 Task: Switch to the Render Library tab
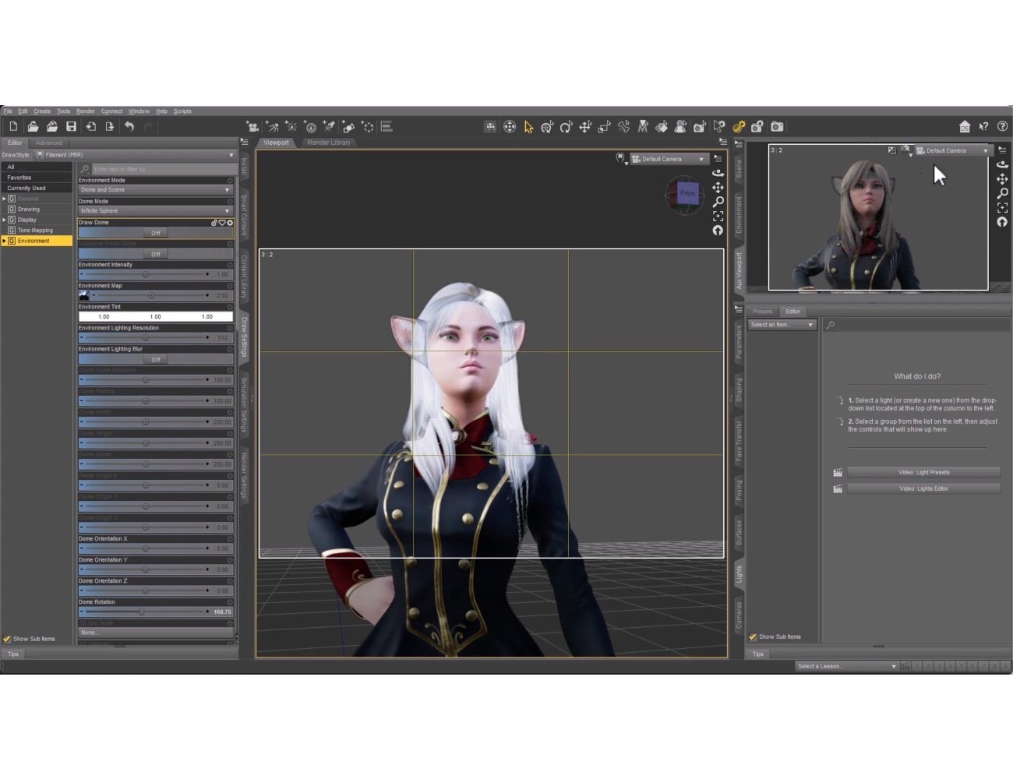point(328,143)
